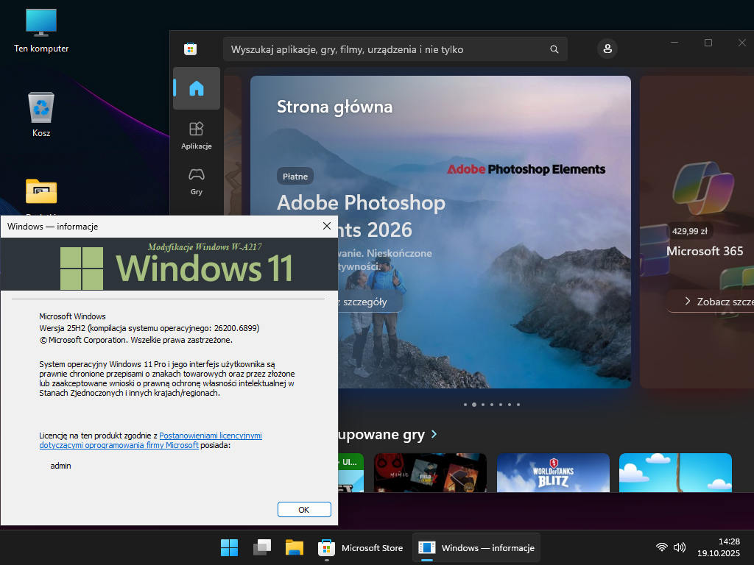The width and height of the screenshot is (754, 565).
Task: Open Task View on taskbar
Action: coord(262,548)
